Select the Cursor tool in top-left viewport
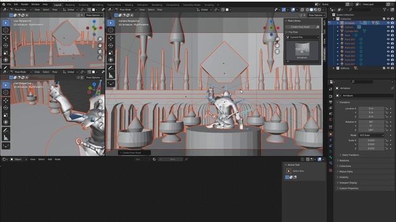 pos(6,30)
